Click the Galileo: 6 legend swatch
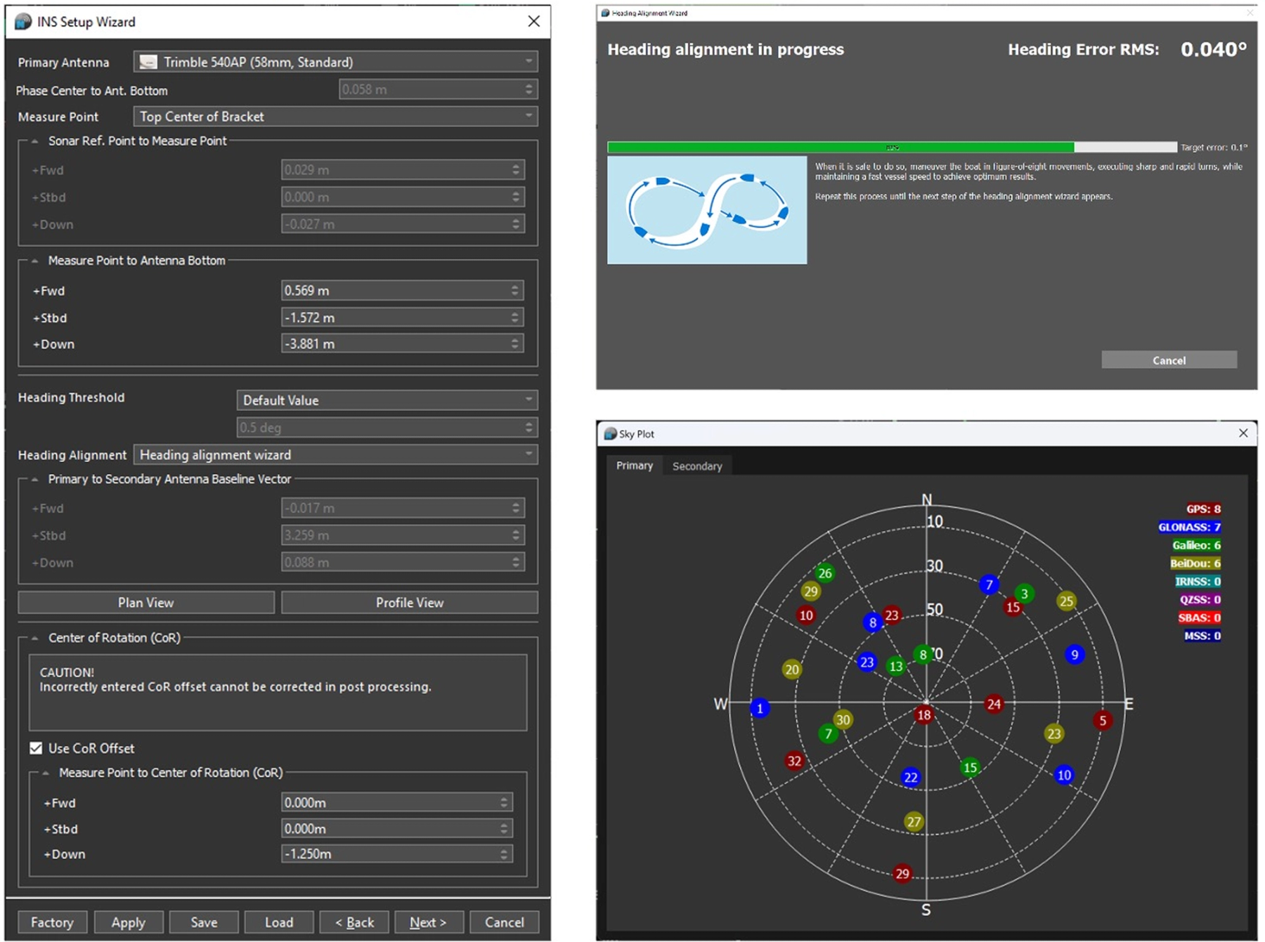1265x942 pixels. pyautogui.click(x=1196, y=545)
